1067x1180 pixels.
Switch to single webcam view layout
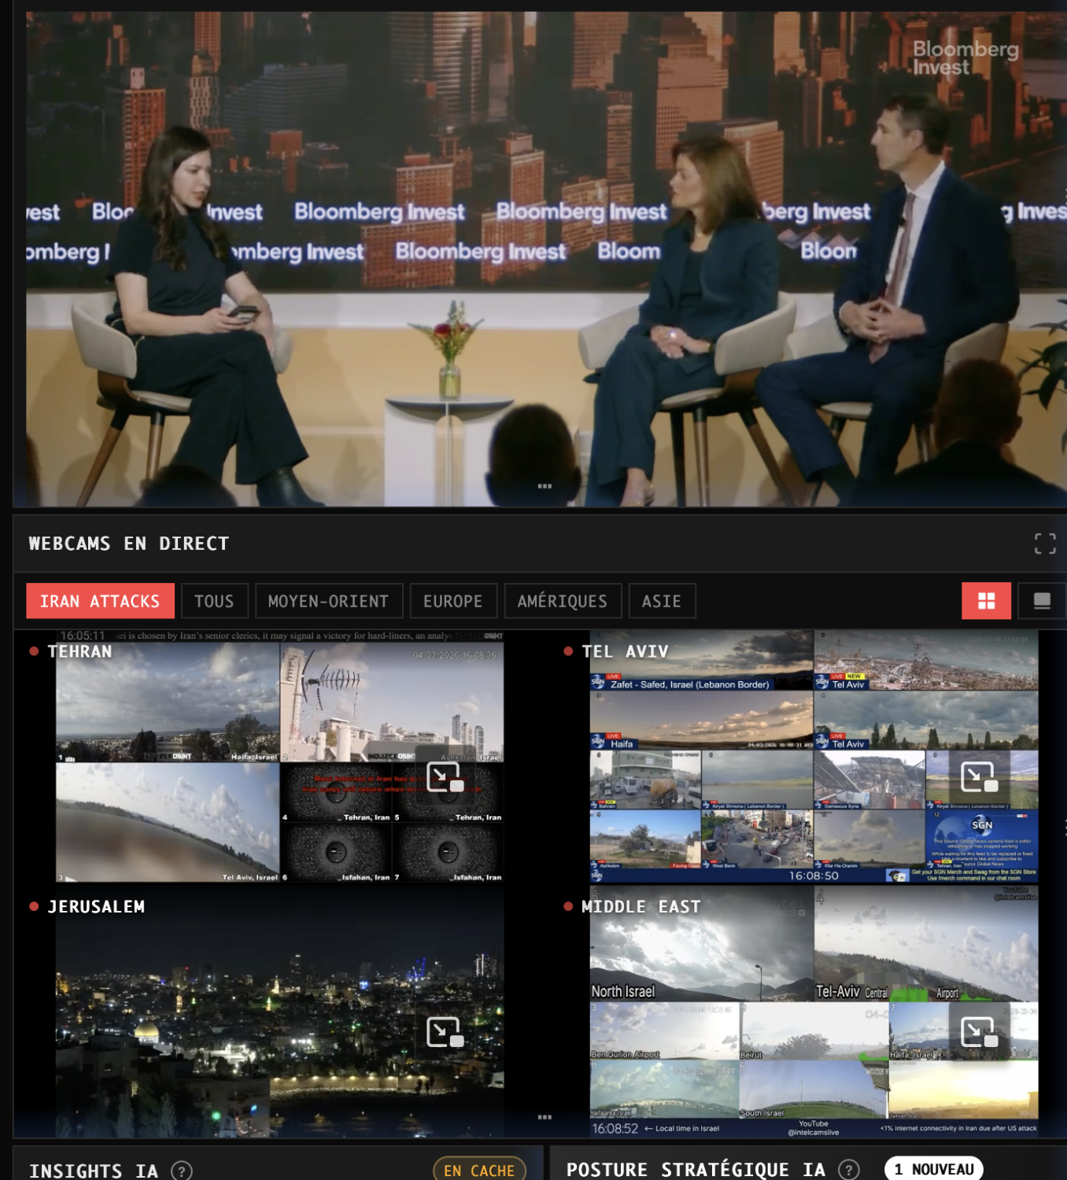(1041, 601)
